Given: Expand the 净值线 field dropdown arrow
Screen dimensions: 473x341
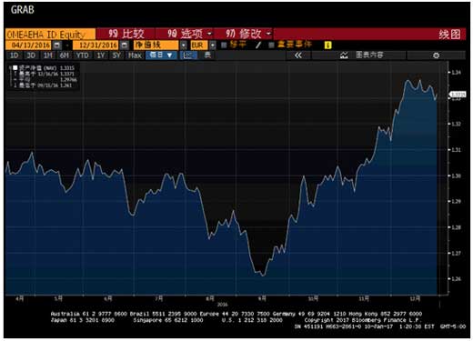Looking at the screenshot, I should 184,45.
